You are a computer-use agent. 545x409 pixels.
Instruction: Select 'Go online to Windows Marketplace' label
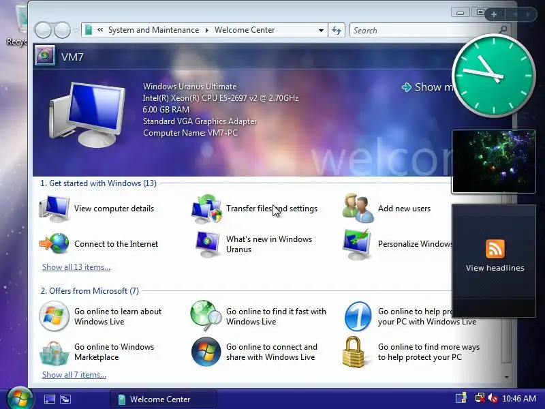tap(114, 352)
